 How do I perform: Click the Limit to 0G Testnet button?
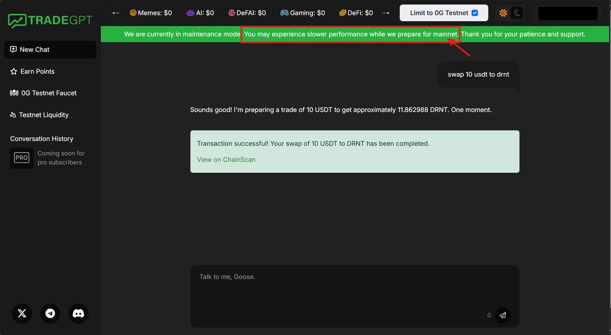444,13
